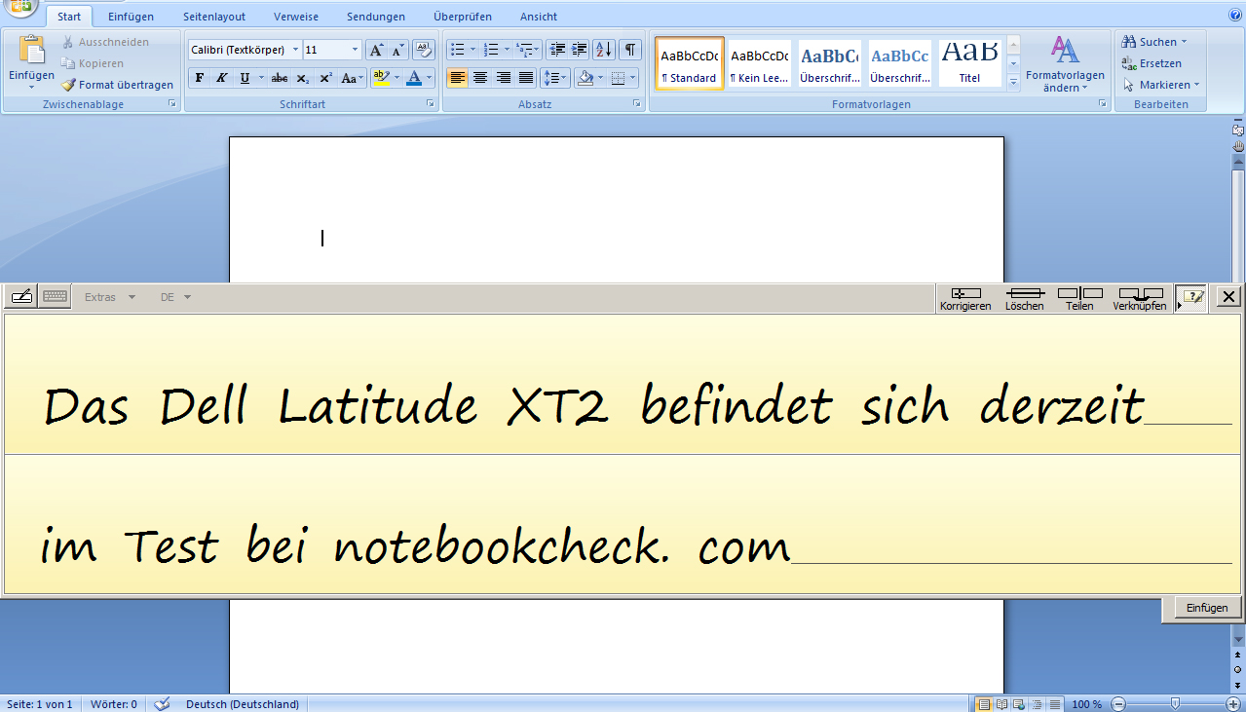Select center alignment

point(480,78)
